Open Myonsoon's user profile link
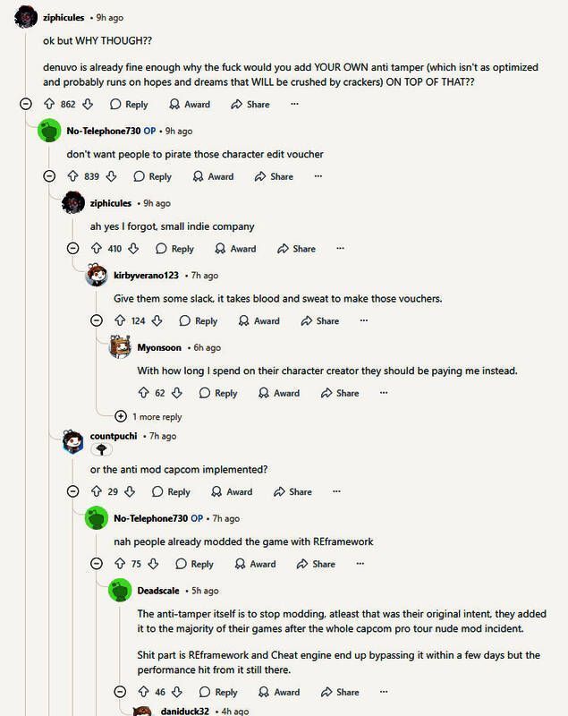This screenshot has height=716, width=568. point(159,347)
